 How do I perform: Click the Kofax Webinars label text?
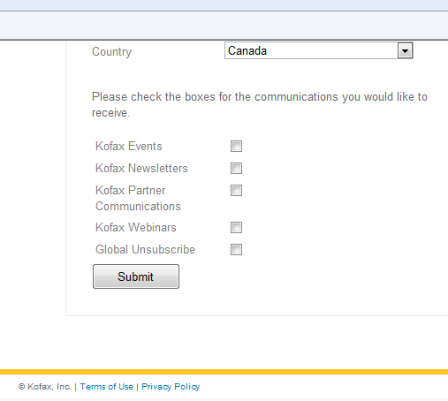[x=136, y=228]
